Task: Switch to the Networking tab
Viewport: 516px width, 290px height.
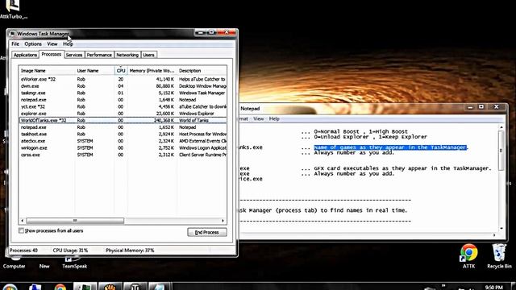Action: [127, 55]
